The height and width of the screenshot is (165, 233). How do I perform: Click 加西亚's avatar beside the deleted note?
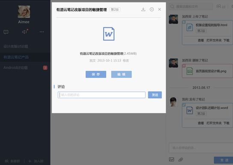pos(173,63)
